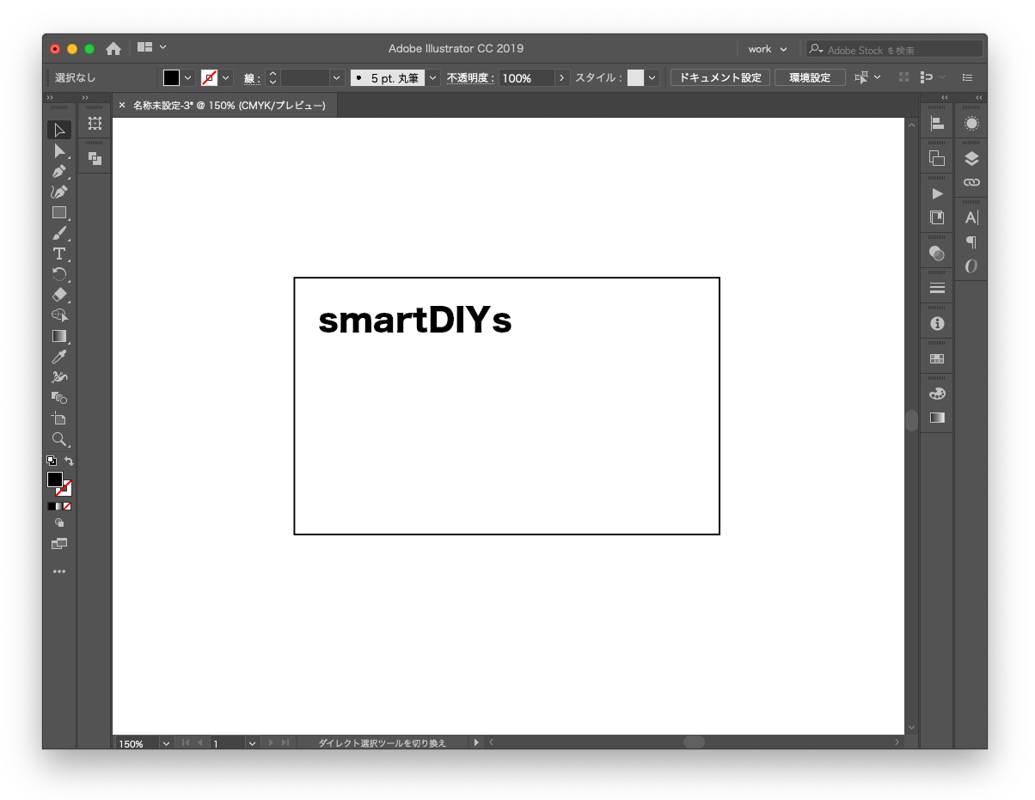Select the Eraser tool
The image size is (1035, 800).
[x=59, y=295]
